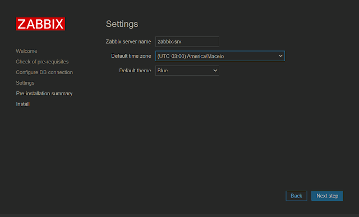Image resolution: width=359 pixels, height=217 pixels.
Task: Click the "Zabbix server name" label
Action: (128, 41)
